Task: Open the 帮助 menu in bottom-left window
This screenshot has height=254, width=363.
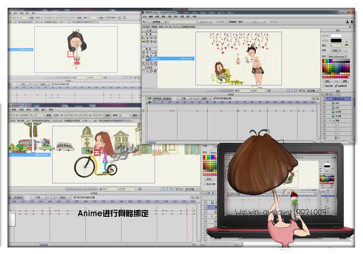Action: [x=51, y=110]
